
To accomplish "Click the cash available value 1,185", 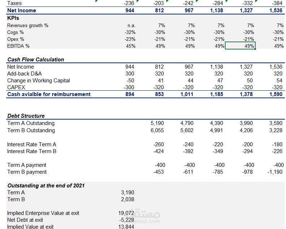I will click(217, 94).
